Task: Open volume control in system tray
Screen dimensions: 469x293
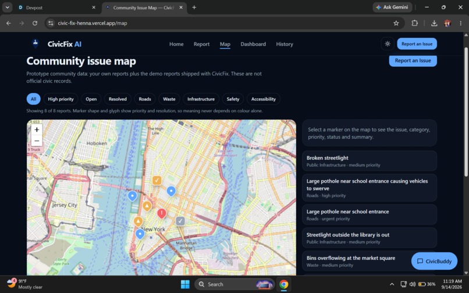Action: point(413,284)
